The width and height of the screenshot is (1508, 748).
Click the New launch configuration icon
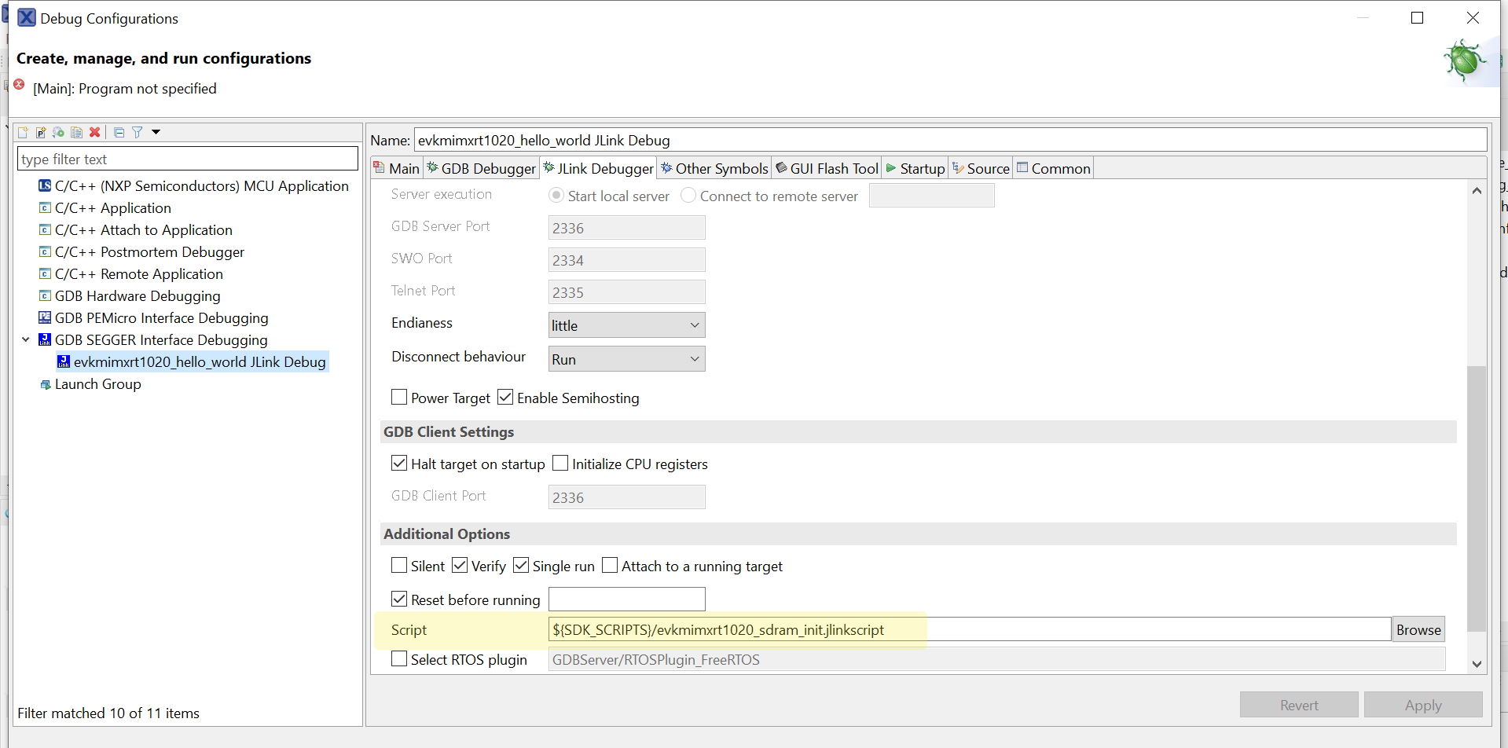click(23, 132)
